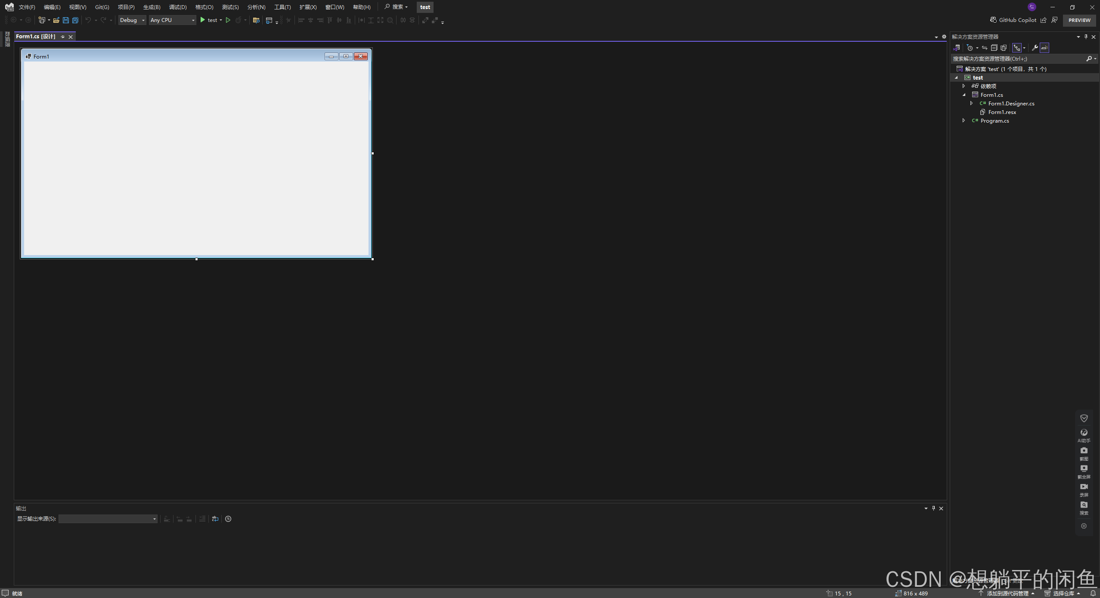Toggle Preview Selected Items in Solution Explorer
Screen dimensions: 1100x598
pos(1045,48)
